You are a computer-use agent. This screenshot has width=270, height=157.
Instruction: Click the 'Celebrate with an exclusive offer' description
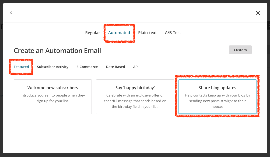[135, 101]
